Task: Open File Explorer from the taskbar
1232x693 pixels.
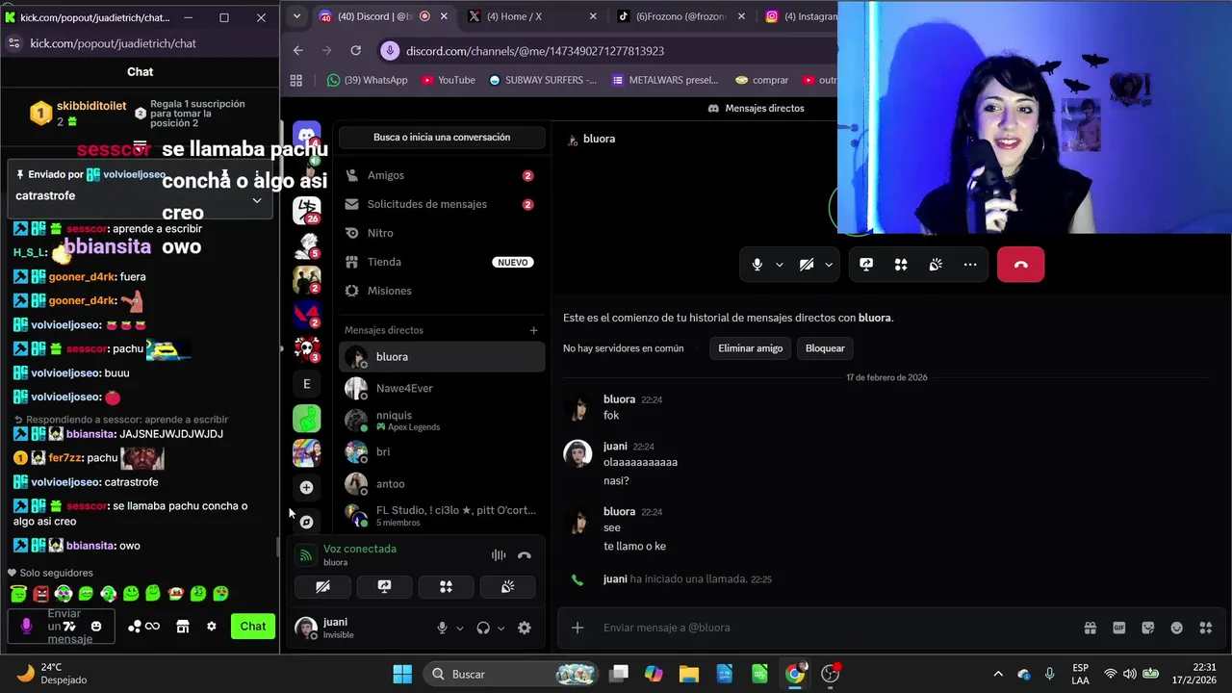Action: (x=688, y=674)
